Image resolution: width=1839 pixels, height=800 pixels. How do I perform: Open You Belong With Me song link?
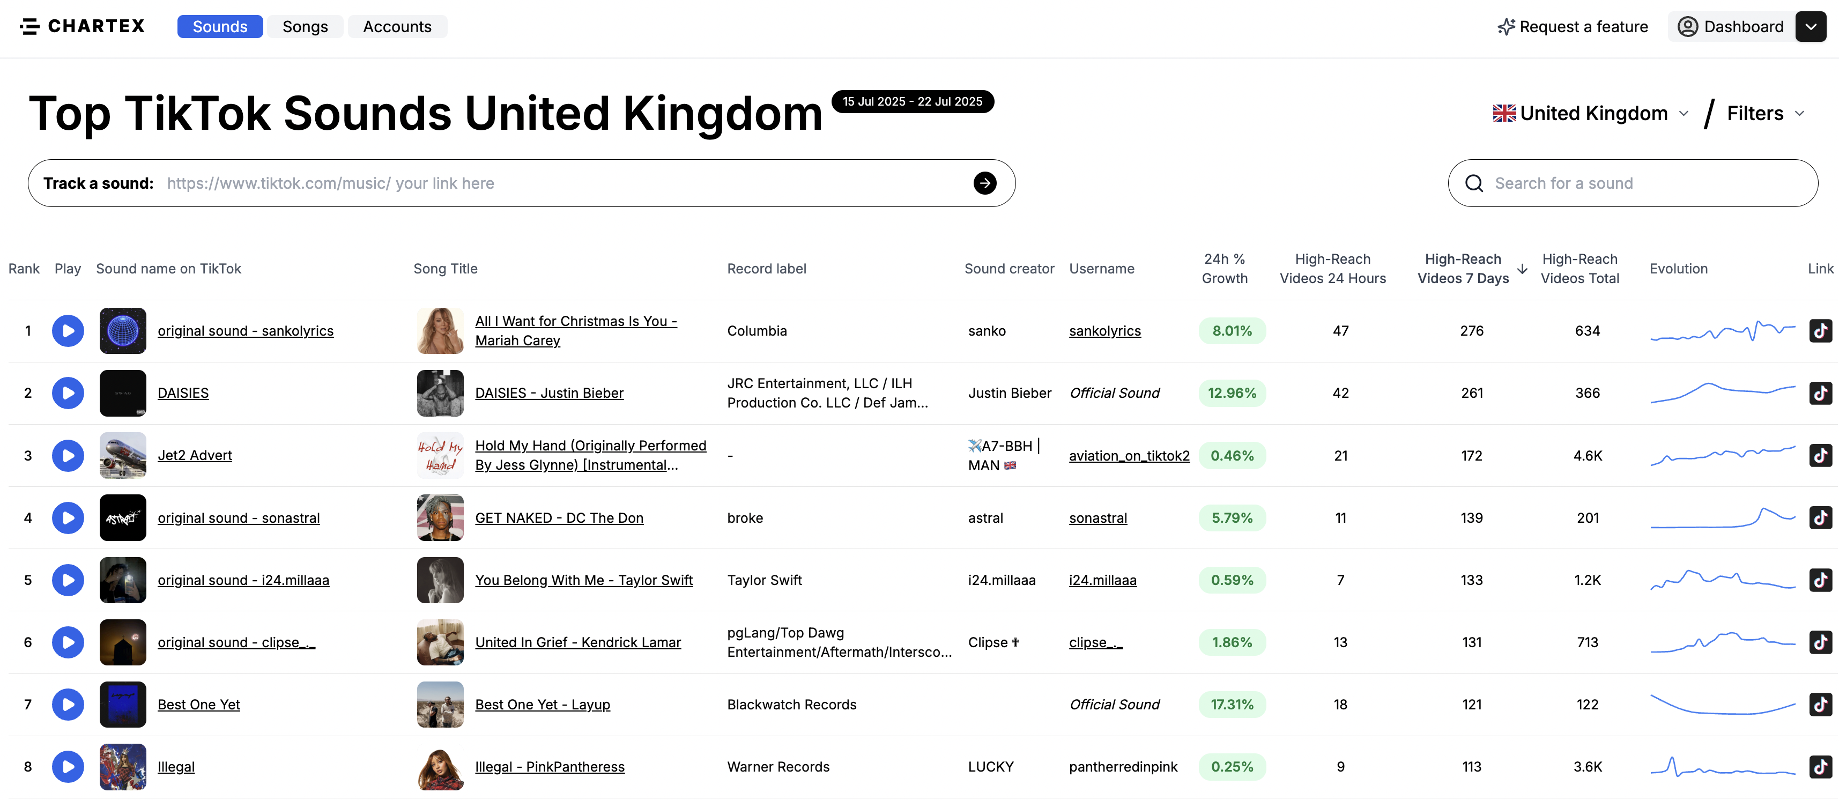click(x=583, y=580)
